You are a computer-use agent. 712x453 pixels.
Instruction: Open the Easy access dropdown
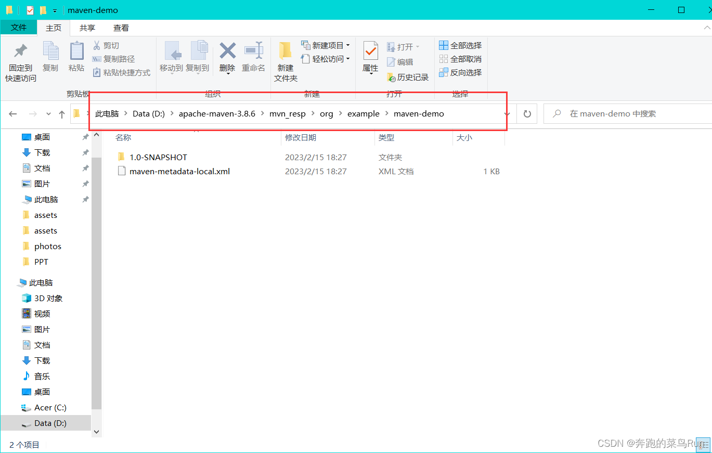pos(326,59)
